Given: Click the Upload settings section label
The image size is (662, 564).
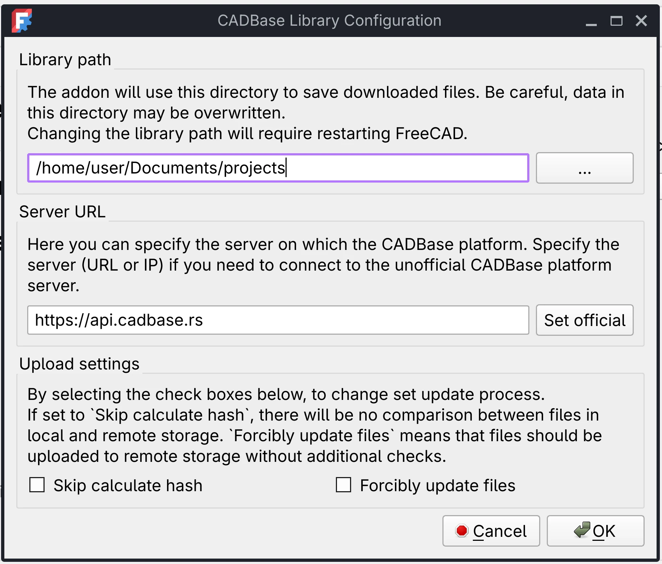Looking at the screenshot, I should tap(79, 364).
